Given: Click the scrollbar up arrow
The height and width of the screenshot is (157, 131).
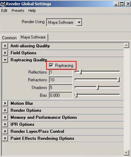Looking at the screenshot, I should point(126,45).
